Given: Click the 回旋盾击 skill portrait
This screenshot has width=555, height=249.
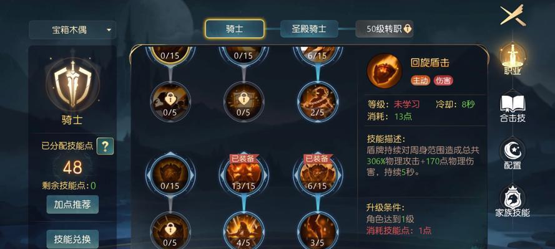Looking at the screenshot, I should click(385, 70).
